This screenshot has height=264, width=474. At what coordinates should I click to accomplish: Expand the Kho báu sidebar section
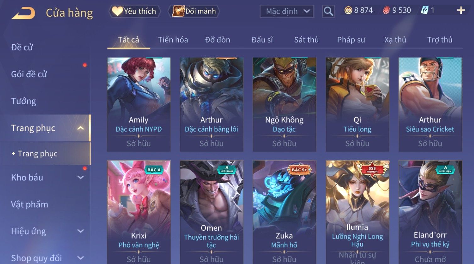[x=81, y=178]
